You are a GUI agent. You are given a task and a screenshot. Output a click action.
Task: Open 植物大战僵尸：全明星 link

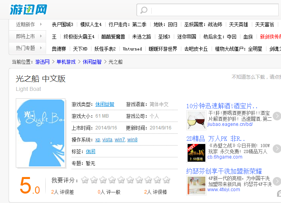coord(238,49)
